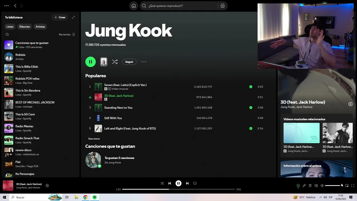Seek on the song progress bar
357x201 pixels.
coord(178,189)
